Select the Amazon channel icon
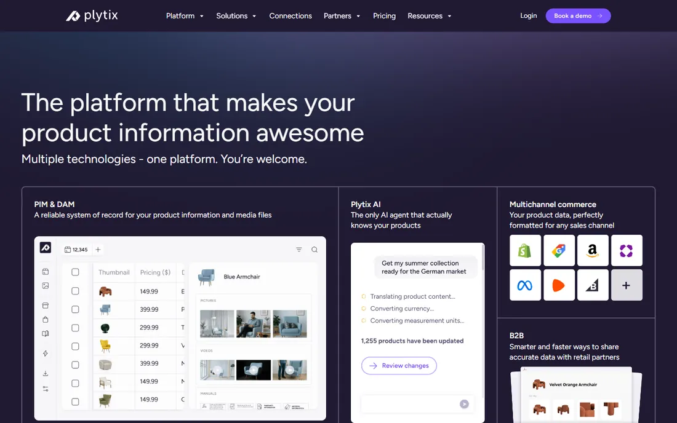Screen dimensions: 677x423 click(593, 250)
